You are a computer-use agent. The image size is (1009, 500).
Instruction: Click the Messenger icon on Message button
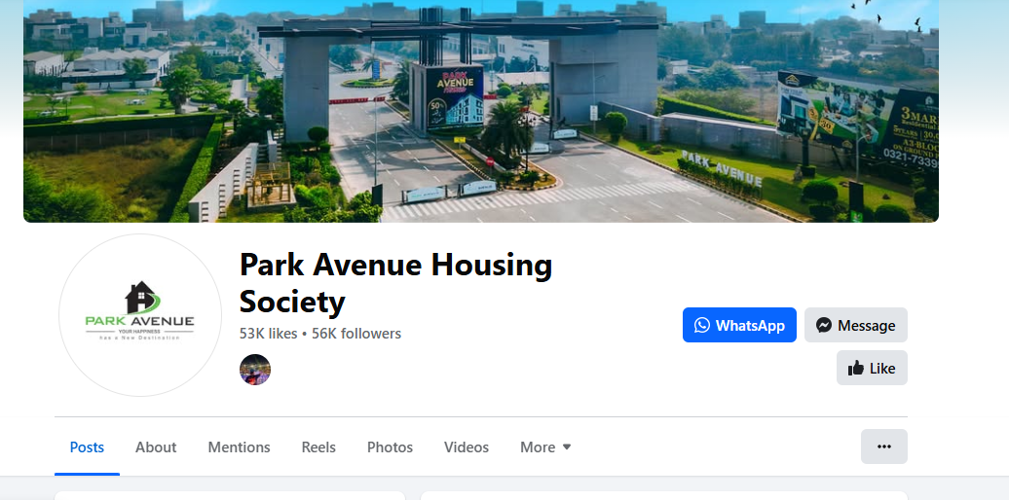coord(824,325)
